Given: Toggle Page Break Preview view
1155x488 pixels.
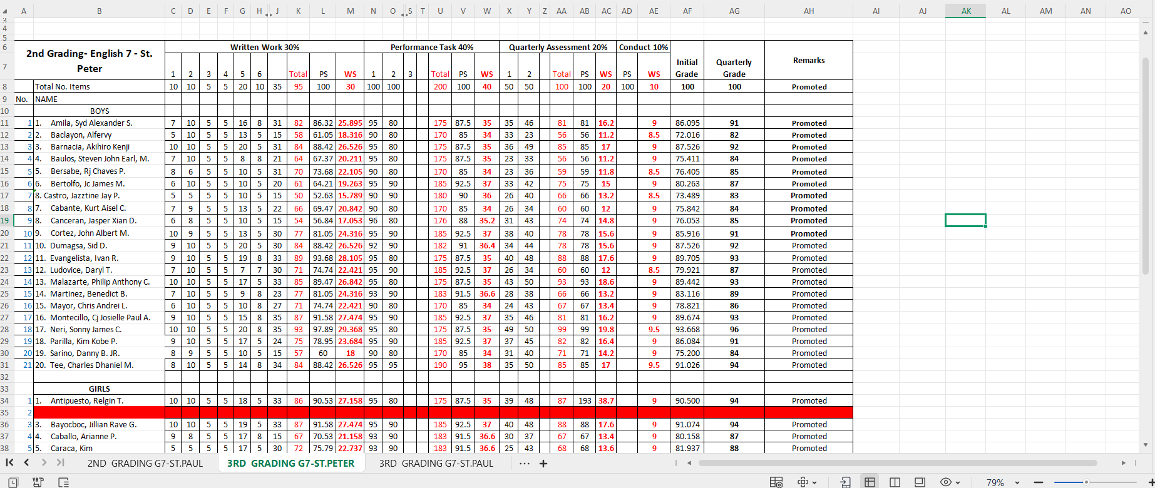Looking at the screenshot, I should point(895,482).
